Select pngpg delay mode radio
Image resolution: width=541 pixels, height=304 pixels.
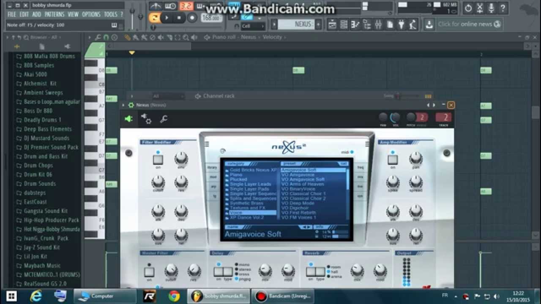(236, 279)
